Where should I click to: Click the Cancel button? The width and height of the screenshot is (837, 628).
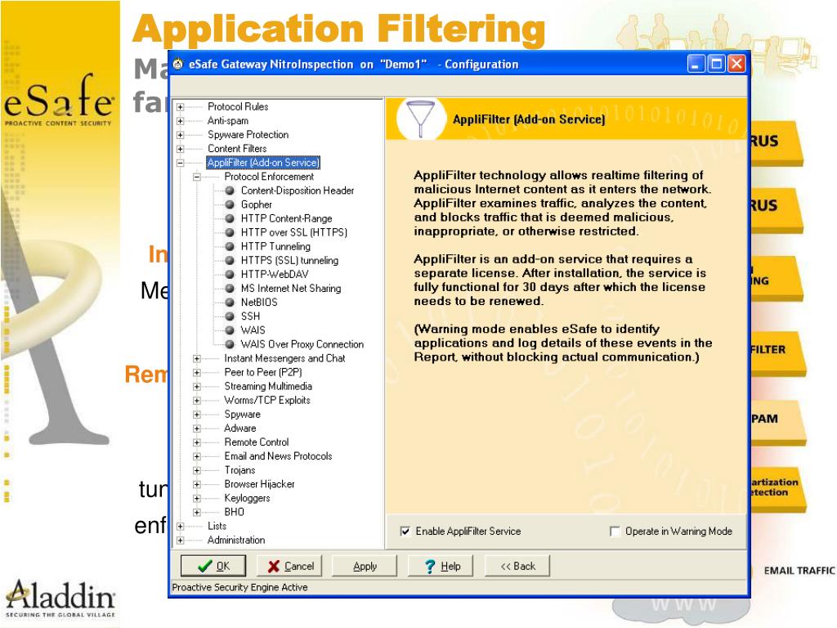(x=290, y=566)
